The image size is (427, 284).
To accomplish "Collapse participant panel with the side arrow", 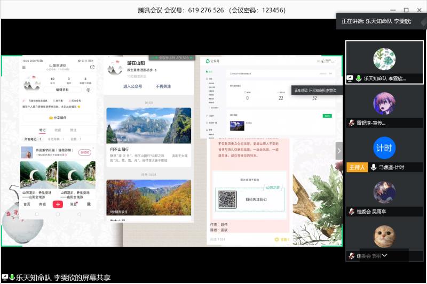I will [339, 151].
